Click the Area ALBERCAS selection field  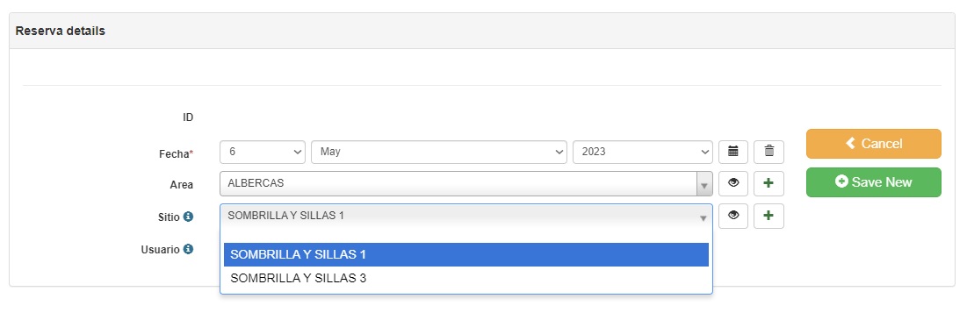pos(458,183)
